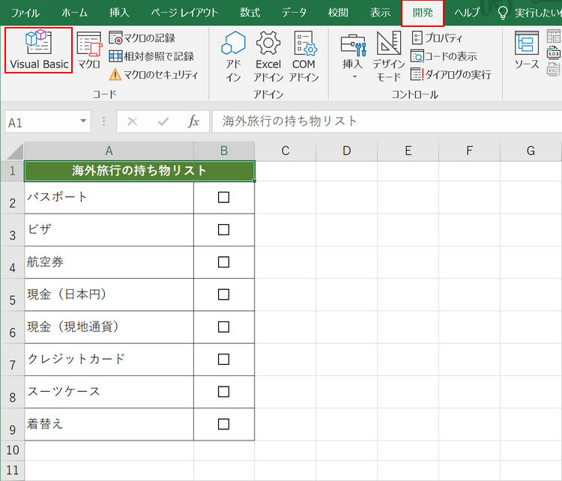Screen dimensions: 562x481
Task: Select column D header
Action: coord(347,151)
